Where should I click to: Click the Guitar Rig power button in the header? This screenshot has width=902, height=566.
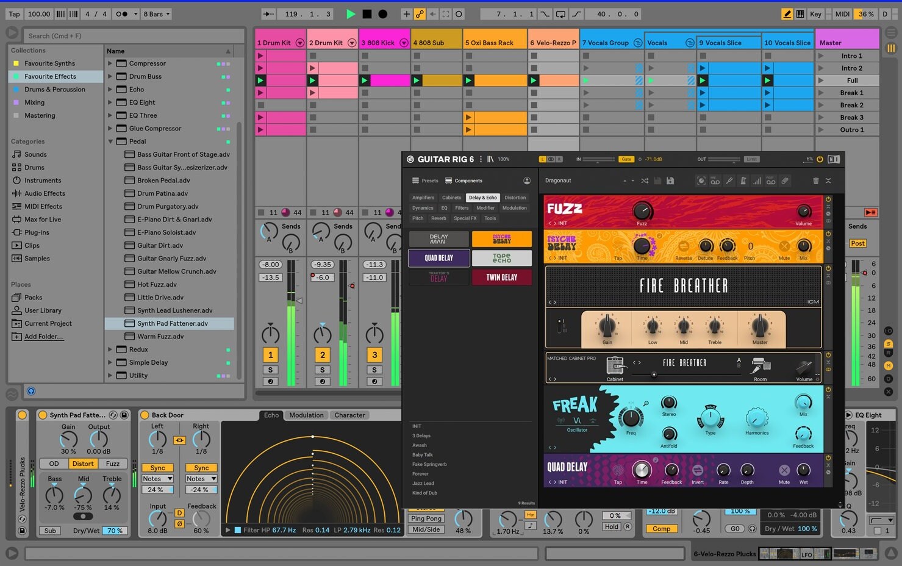click(820, 159)
